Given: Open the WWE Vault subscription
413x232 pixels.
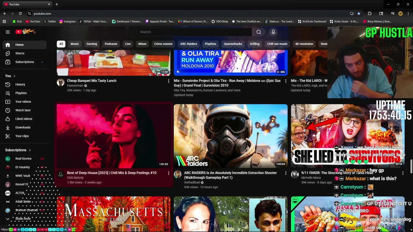Looking at the screenshot, I should click(25, 176).
